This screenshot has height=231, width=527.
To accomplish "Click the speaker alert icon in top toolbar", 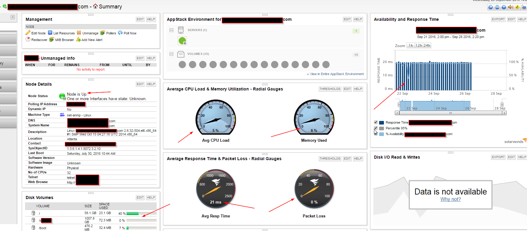I will tap(510, 7).
